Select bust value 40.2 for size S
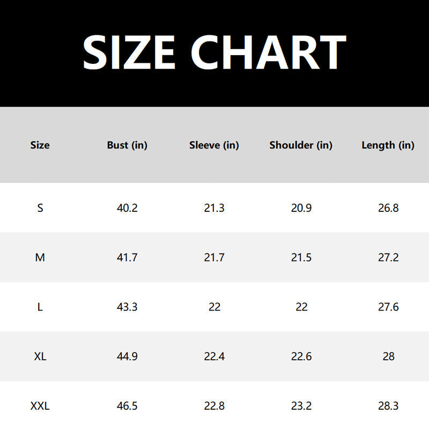This screenshot has height=429, width=429. click(x=127, y=208)
